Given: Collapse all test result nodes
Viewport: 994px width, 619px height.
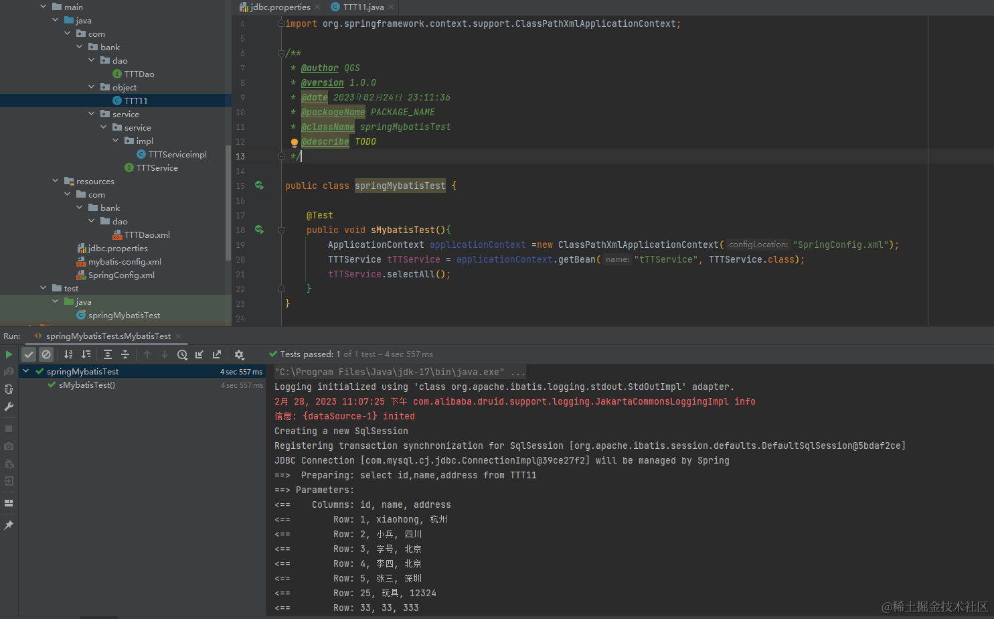Looking at the screenshot, I should tap(125, 354).
